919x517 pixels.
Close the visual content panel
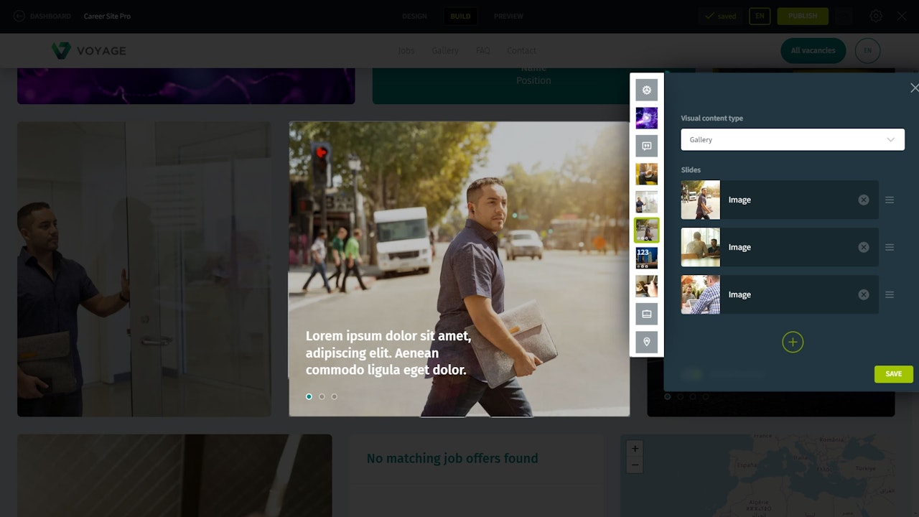pos(913,88)
